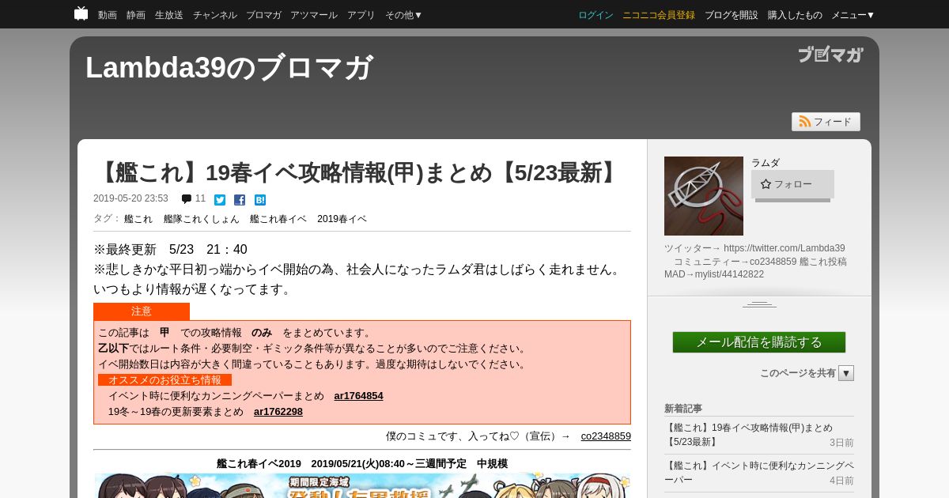Open article title 19春イベ攻略情報(甲)まとめ
Image resolution: width=949 pixels, height=498 pixels.
click(357, 172)
